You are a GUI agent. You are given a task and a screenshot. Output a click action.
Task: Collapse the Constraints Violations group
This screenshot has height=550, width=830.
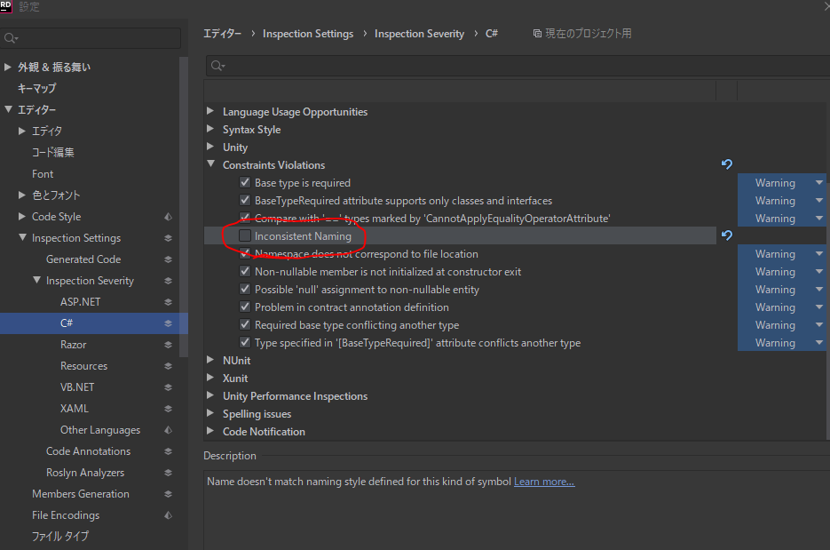210,165
